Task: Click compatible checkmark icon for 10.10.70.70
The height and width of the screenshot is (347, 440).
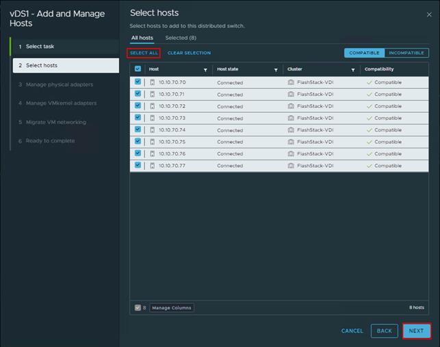Action: pyautogui.click(x=370, y=83)
